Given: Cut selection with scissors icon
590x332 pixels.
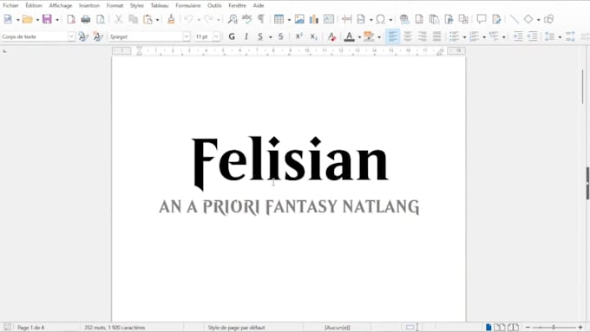Looking at the screenshot, I should click(x=119, y=19).
